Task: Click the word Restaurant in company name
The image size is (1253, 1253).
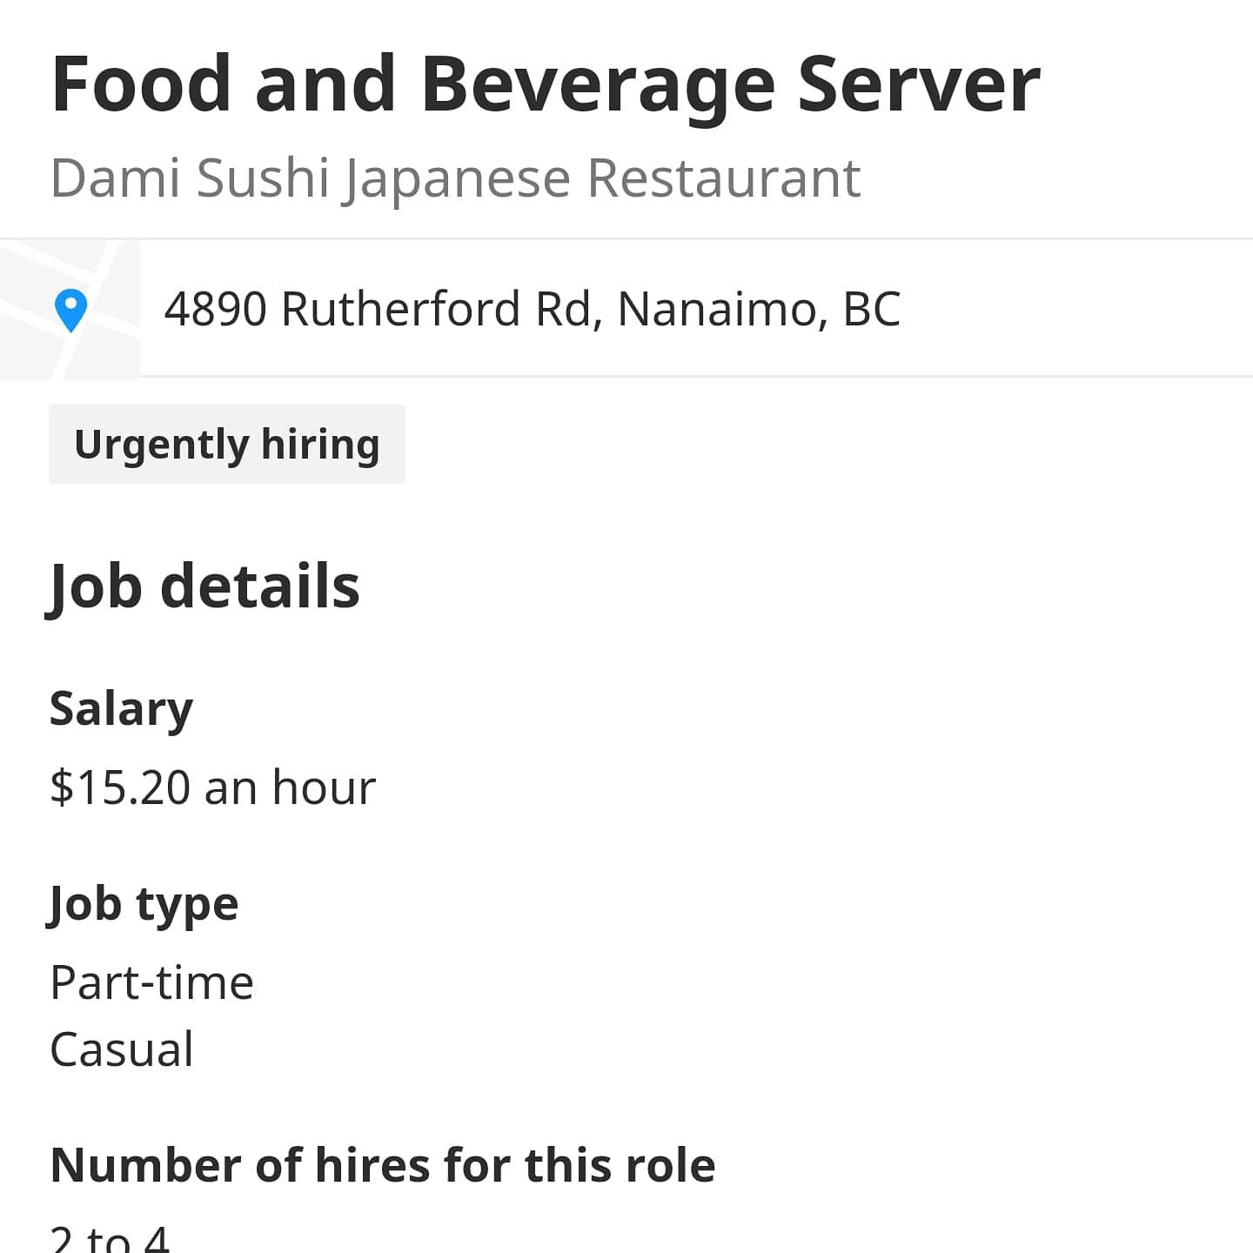Action: click(x=724, y=178)
